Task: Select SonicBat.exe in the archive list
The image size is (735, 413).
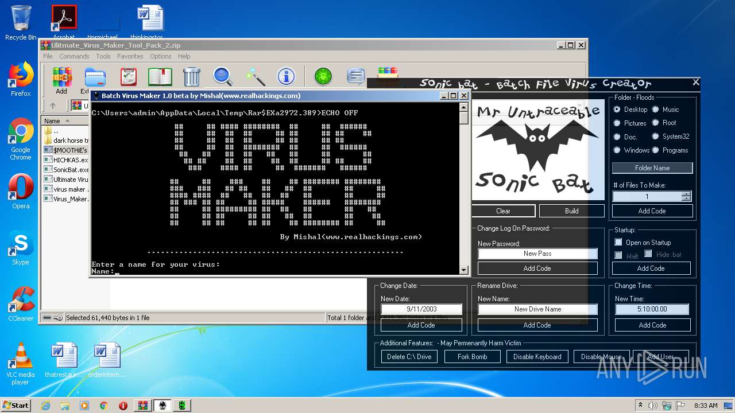Action: click(66, 170)
